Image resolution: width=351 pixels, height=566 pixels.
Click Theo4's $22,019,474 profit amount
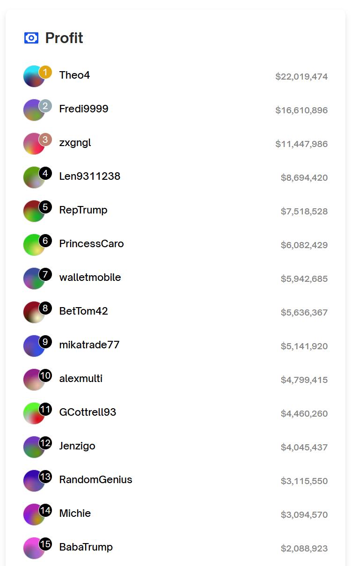point(301,76)
